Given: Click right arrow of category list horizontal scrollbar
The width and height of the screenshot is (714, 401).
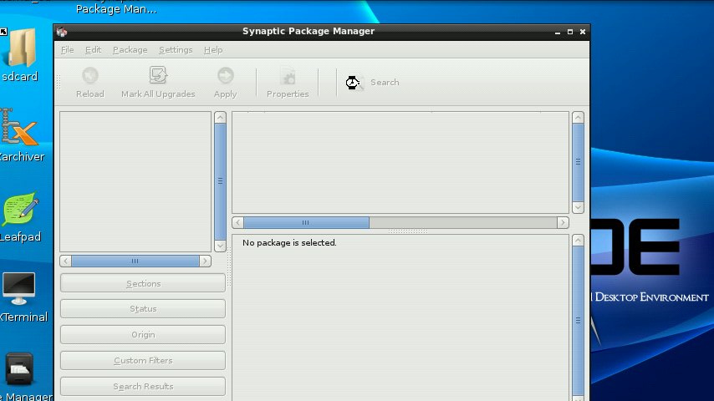Looking at the screenshot, I should pos(205,261).
